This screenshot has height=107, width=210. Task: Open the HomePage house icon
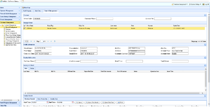tap(23, 8)
